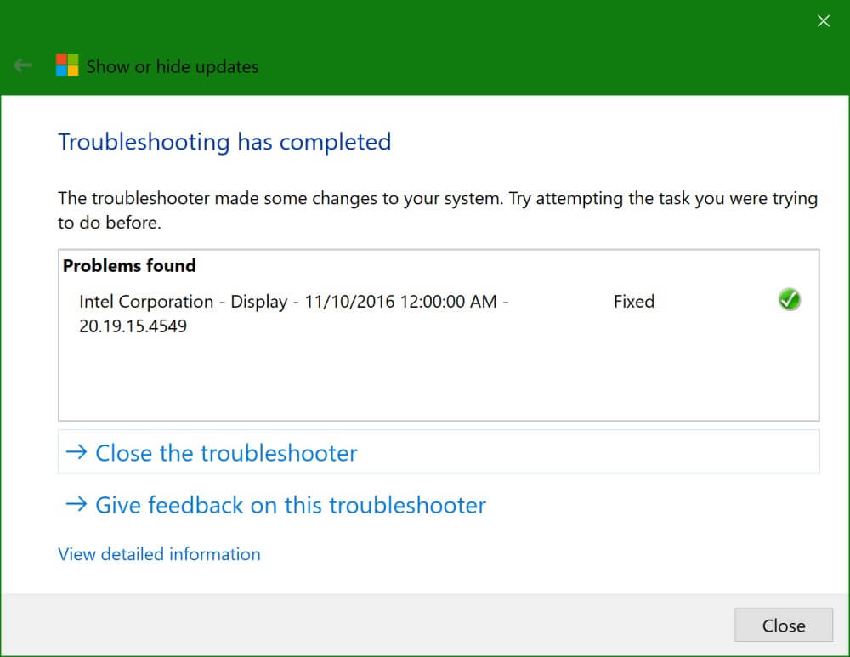Image resolution: width=850 pixels, height=657 pixels.
Task: Click the Microsoft four-color logo icon
Action: pyautogui.click(x=67, y=65)
